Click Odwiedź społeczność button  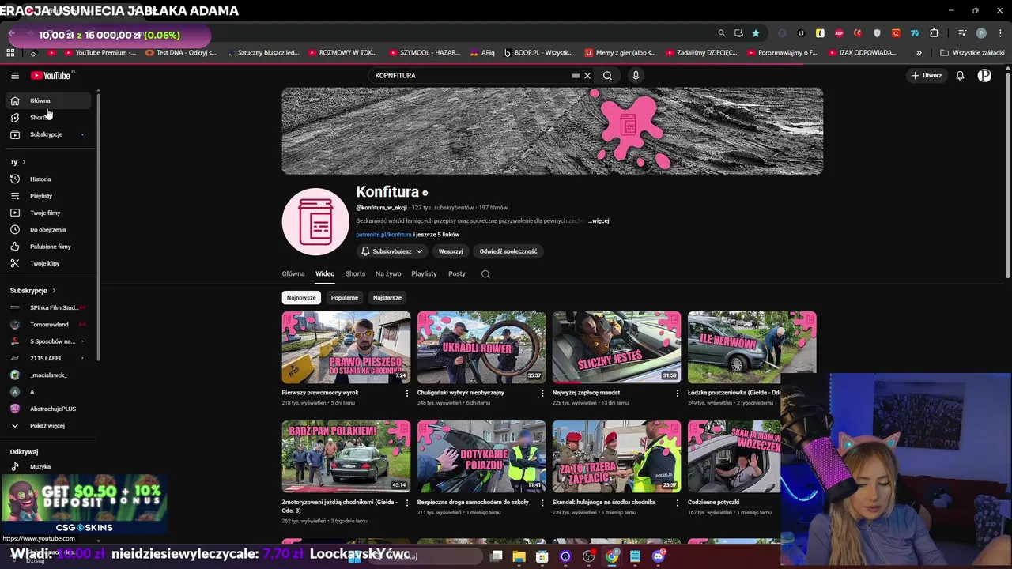pyautogui.click(x=508, y=251)
